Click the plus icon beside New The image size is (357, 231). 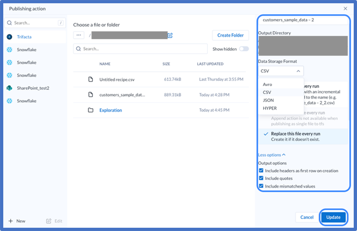click(11, 221)
